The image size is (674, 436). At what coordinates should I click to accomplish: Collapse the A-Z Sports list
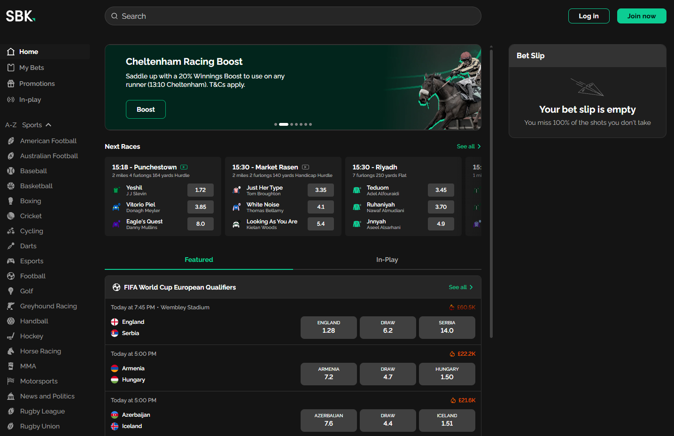click(x=48, y=125)
